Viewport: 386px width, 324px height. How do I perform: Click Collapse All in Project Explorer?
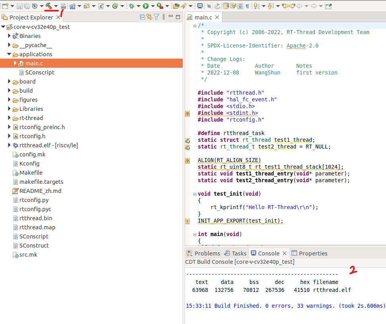click(x=143, y=17)
